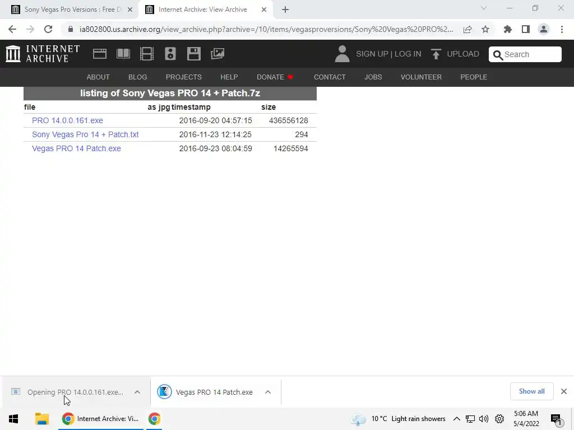Open the volume speaker tray icon
Image resolution: width=574 pixels, height=430 pixels.
[x=484, y=419]
